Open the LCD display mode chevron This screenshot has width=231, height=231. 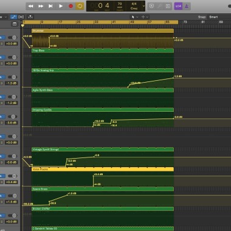pyautogui.click(x=143, y=6)
